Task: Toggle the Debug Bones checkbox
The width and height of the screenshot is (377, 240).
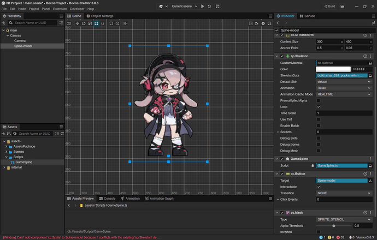Action: [x=319, y=144]
